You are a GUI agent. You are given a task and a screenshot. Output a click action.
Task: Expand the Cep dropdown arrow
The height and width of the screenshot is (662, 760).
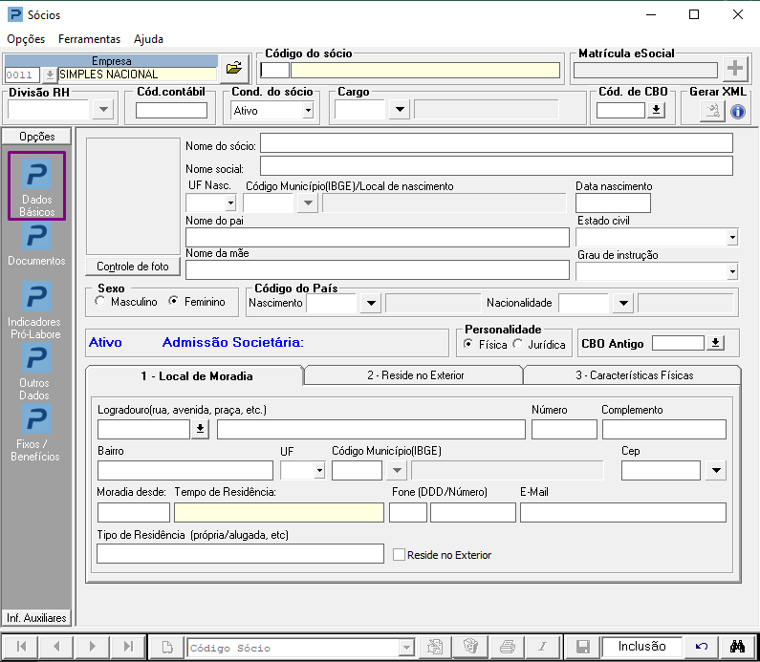click(716, 470)
